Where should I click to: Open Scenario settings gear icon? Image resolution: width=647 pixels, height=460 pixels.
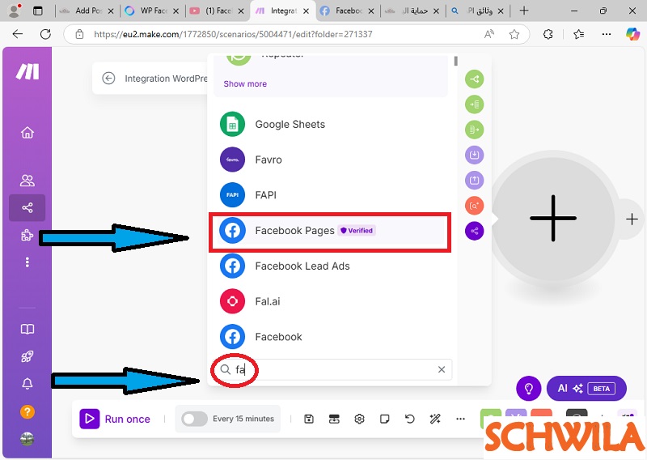[x=359, y=419]
